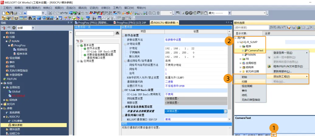Click the Zoom in magnifier icon

(150, 13)
